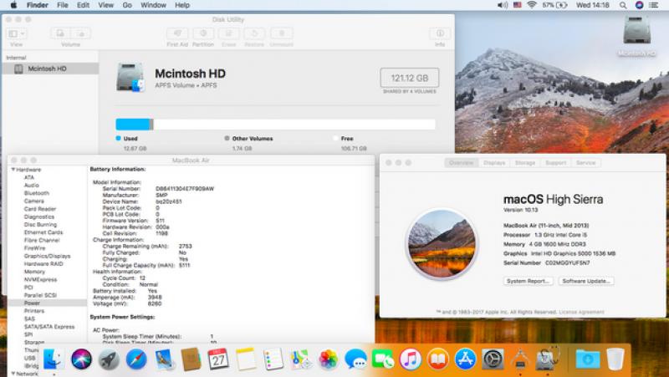Expand the Network section in System Information

[x=13, y=374]
